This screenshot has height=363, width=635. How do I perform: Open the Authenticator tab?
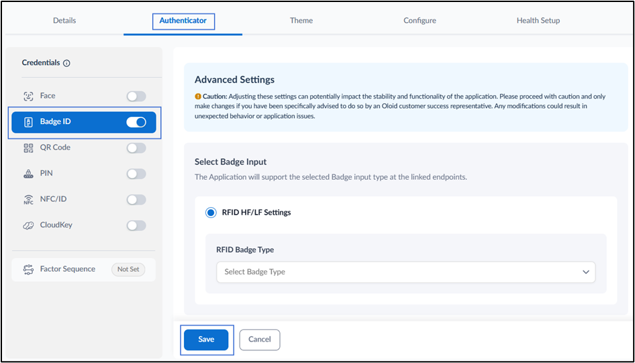[183, 20]
